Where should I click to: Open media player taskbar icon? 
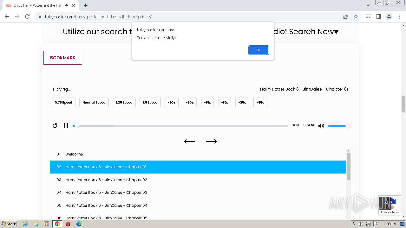coord(47,224)
